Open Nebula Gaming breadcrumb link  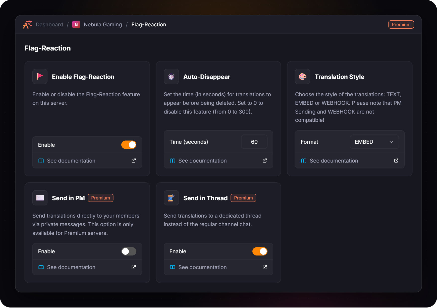tap(103, 24)
